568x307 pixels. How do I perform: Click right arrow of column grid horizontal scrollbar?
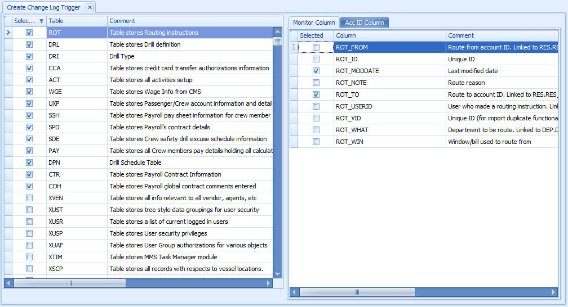(553, 292)
